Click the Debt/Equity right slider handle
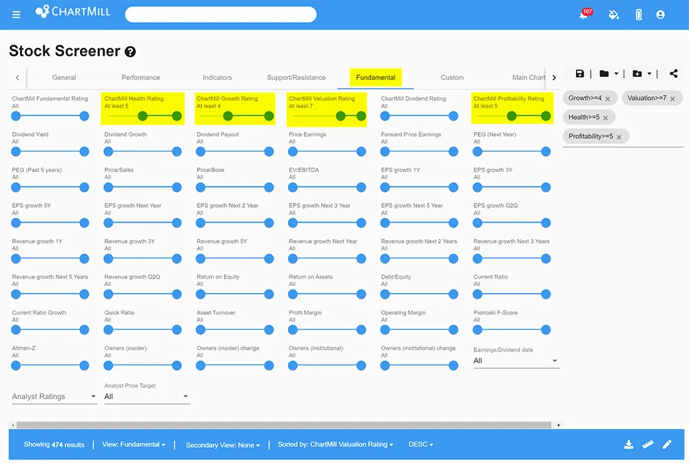 (x=453, y=294)
